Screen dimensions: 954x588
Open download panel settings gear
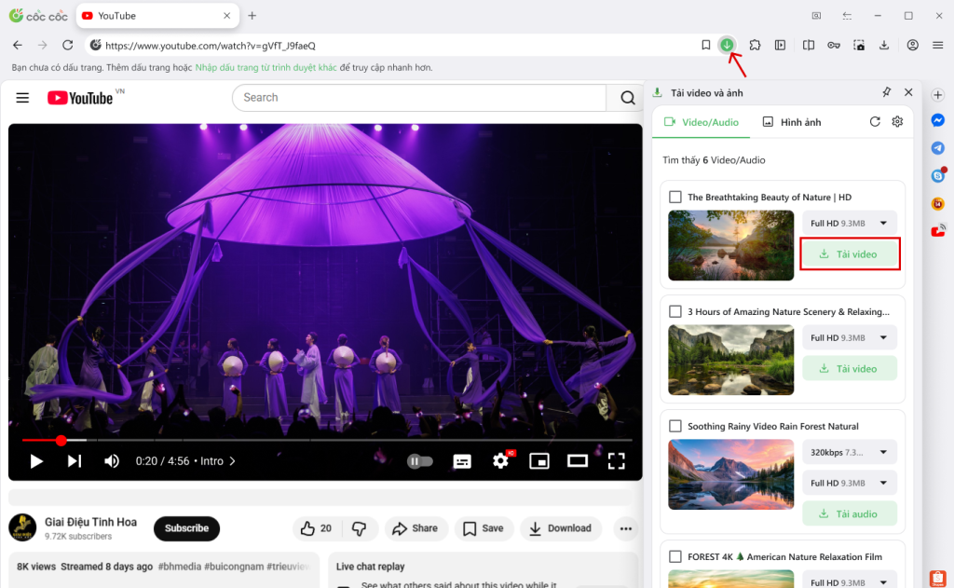(897, 122)
